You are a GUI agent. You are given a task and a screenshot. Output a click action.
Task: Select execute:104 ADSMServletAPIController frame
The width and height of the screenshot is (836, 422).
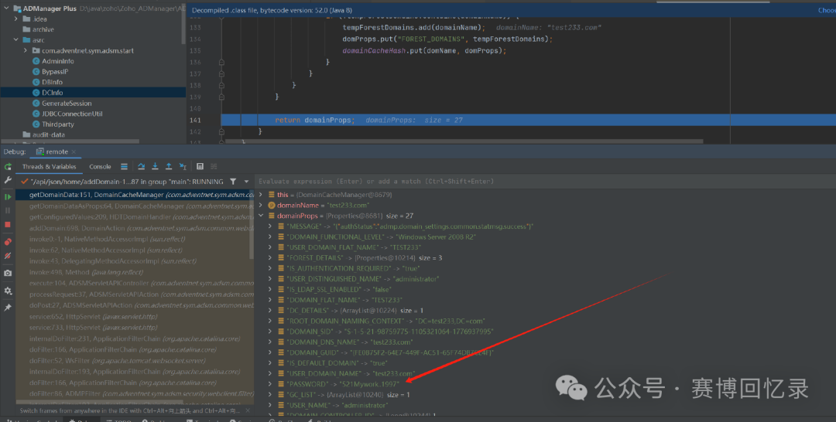point(135,283)
